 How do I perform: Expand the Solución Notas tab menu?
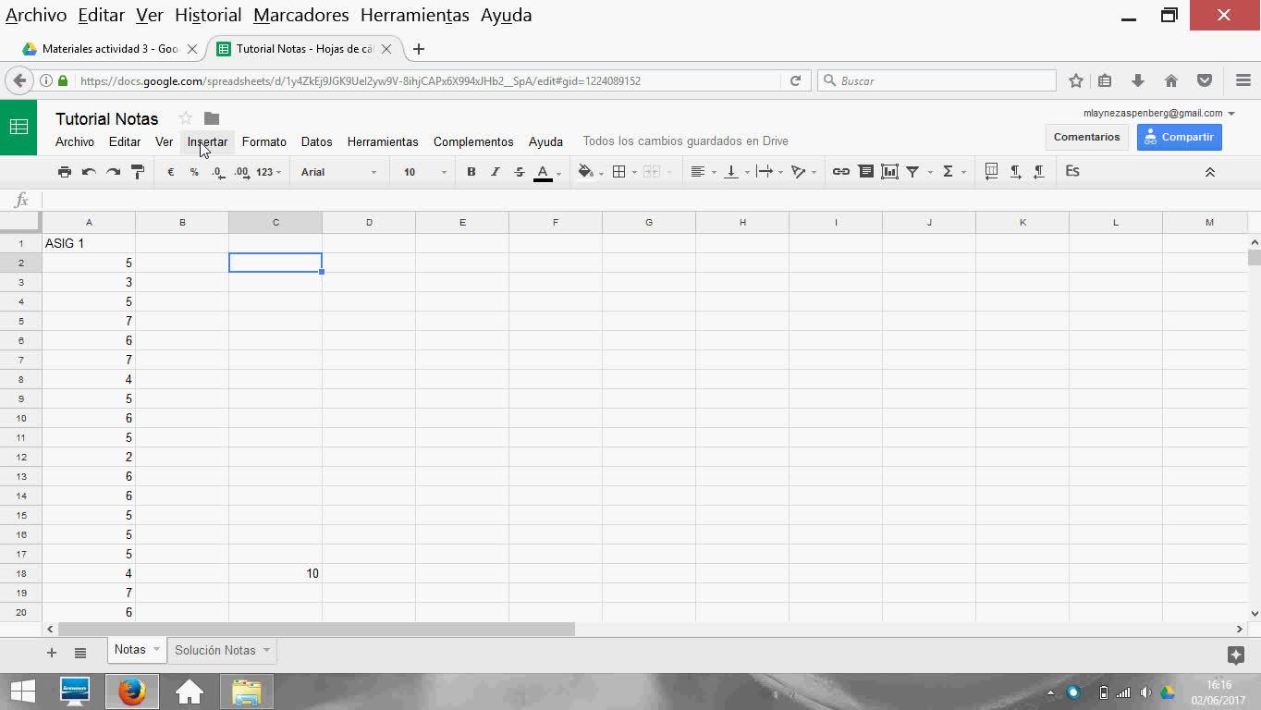click(x=266, y=650)
